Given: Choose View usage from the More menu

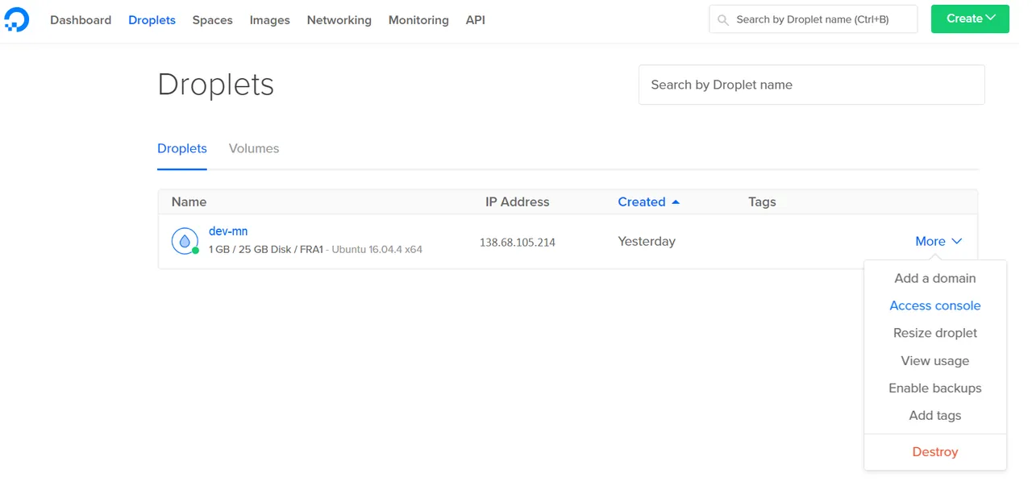Looking at the screenshot, I should click(x=935, y=361).
